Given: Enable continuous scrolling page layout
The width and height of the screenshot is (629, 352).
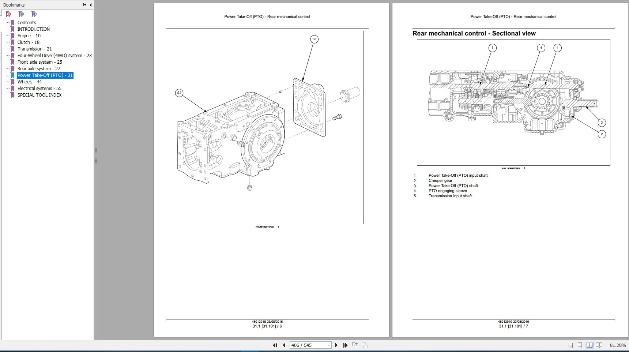Looking at the screenshot, I should click(580, 345).
